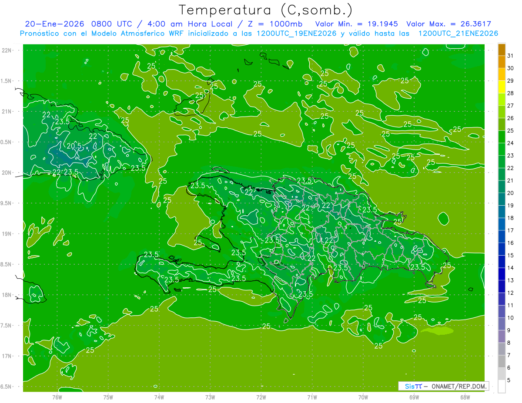
Task: Click the 71W longitude axis label
Action: [x=312, y=397]
